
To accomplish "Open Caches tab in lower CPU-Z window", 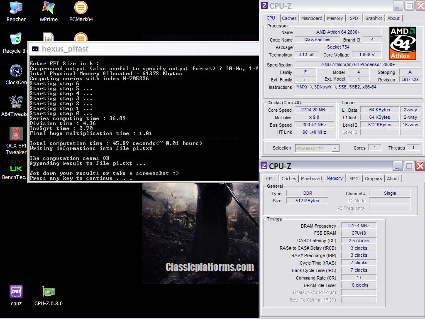I will [x=289, y=179].
